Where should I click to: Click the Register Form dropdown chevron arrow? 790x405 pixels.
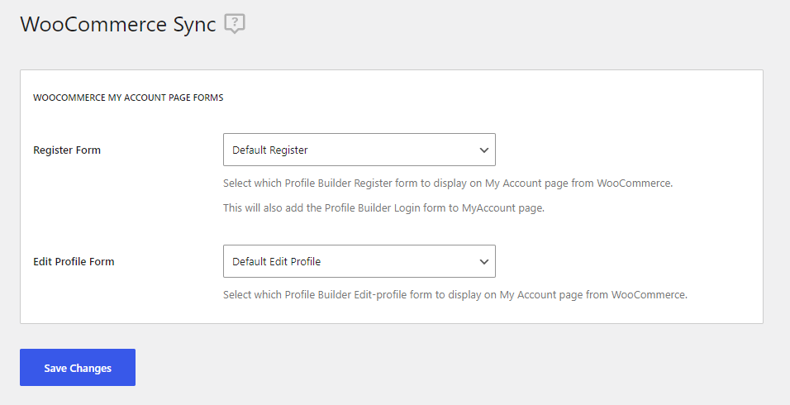[483, 150]
